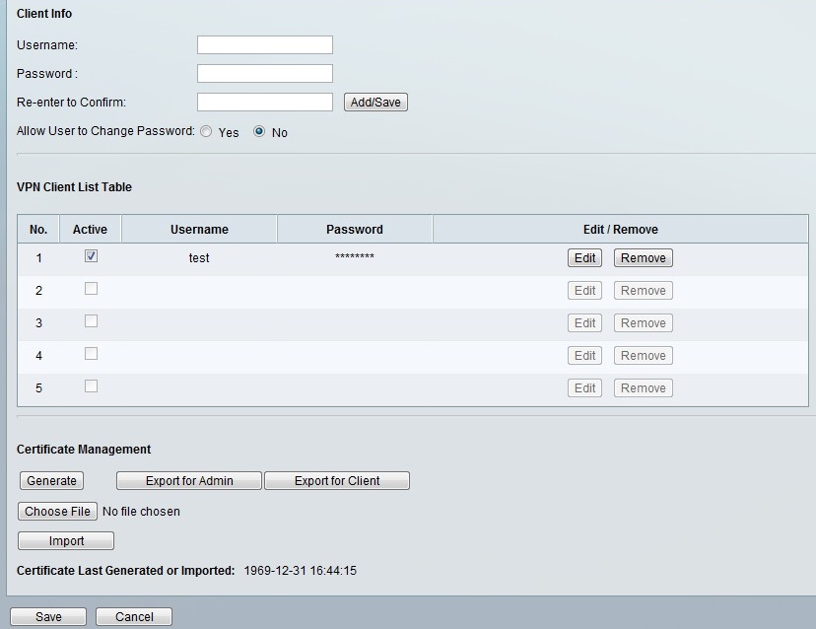Screen dimensions: 816x629
Task: Click the 'No file chosen' text
Action: [141, 512]
